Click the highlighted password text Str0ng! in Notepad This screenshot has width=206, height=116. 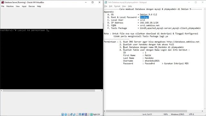(x=144, y=17)
